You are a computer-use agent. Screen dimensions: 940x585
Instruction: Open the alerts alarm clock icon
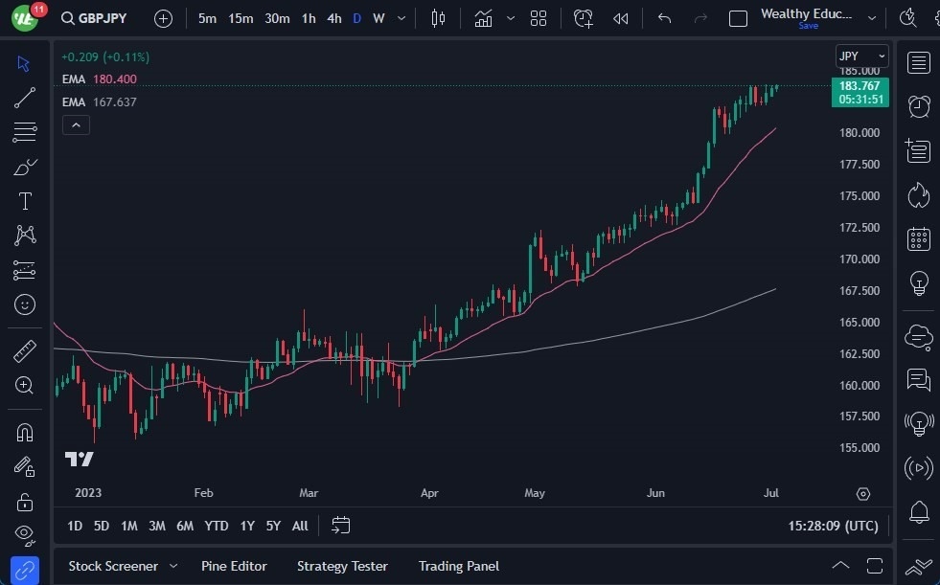(x=919, y=105)
